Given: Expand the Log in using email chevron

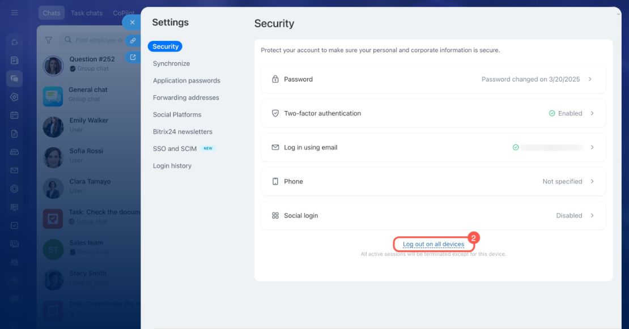Looking at the screenshot, I should 592,147.
